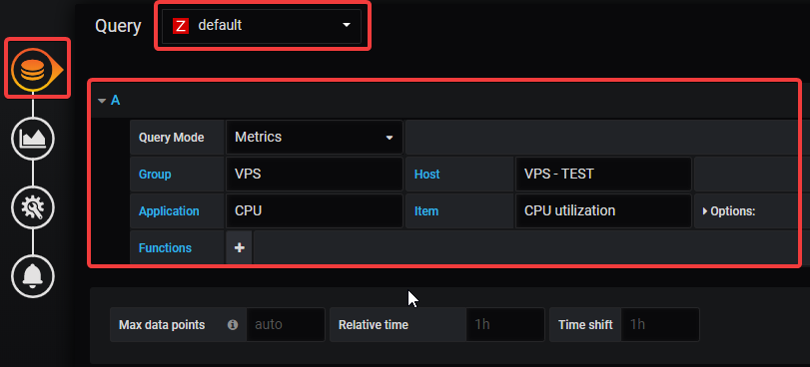The width and height of the screenshot is (810, 367).
Task: Click the query letter A label
Action: click(116, 100)
